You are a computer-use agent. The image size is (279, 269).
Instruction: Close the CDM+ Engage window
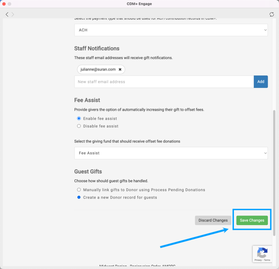[4, 4]
